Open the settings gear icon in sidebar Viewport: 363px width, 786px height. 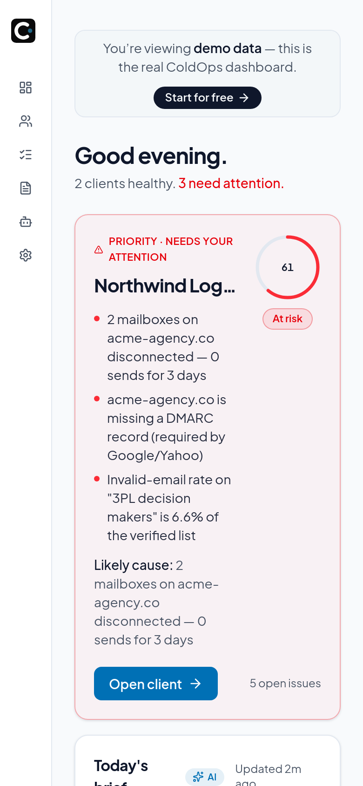(26, 255)
